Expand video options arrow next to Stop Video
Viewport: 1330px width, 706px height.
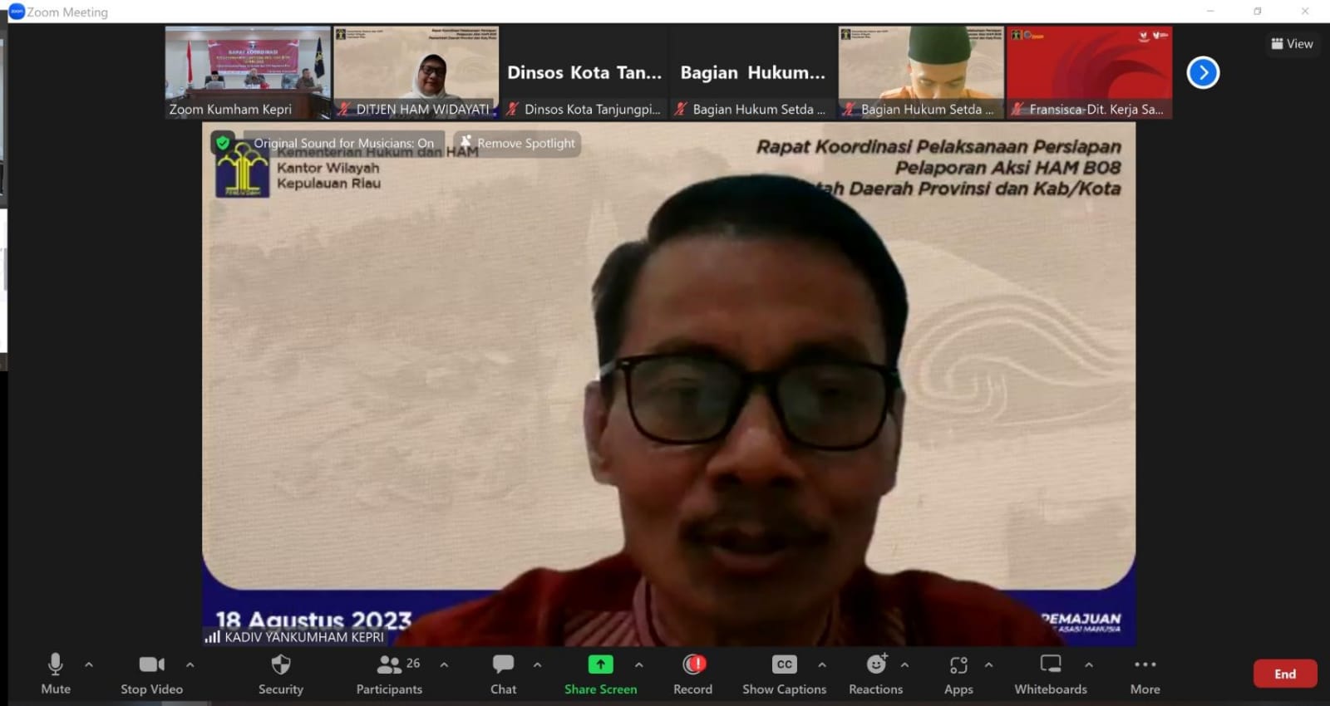coord(190,664)
